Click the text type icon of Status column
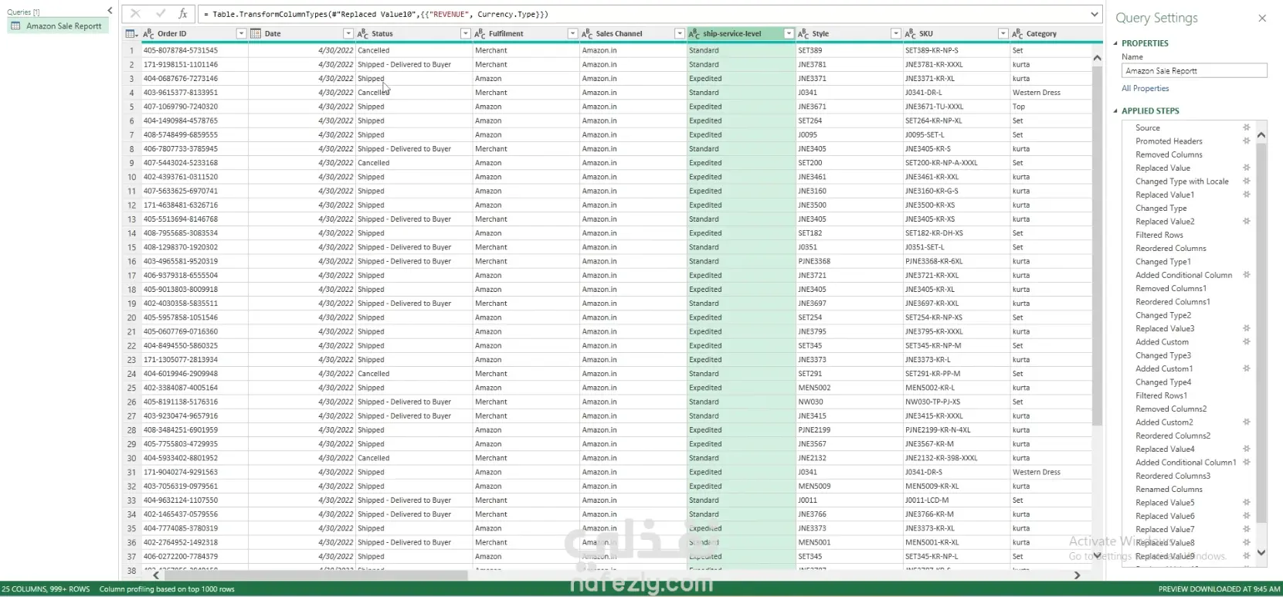This screenshot has width=1283, height=597. (x=363, y=34)
